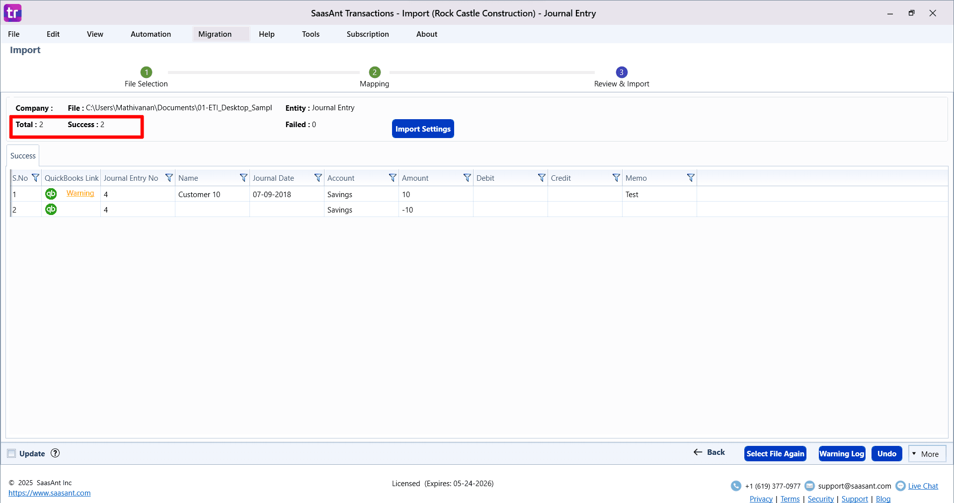Go to step 2 Mapping circle
This screenshot has height=503, width=954.
(x=375, y=72)
